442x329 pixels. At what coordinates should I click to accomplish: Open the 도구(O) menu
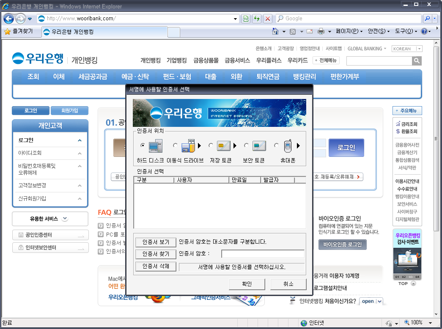[404, 31]
